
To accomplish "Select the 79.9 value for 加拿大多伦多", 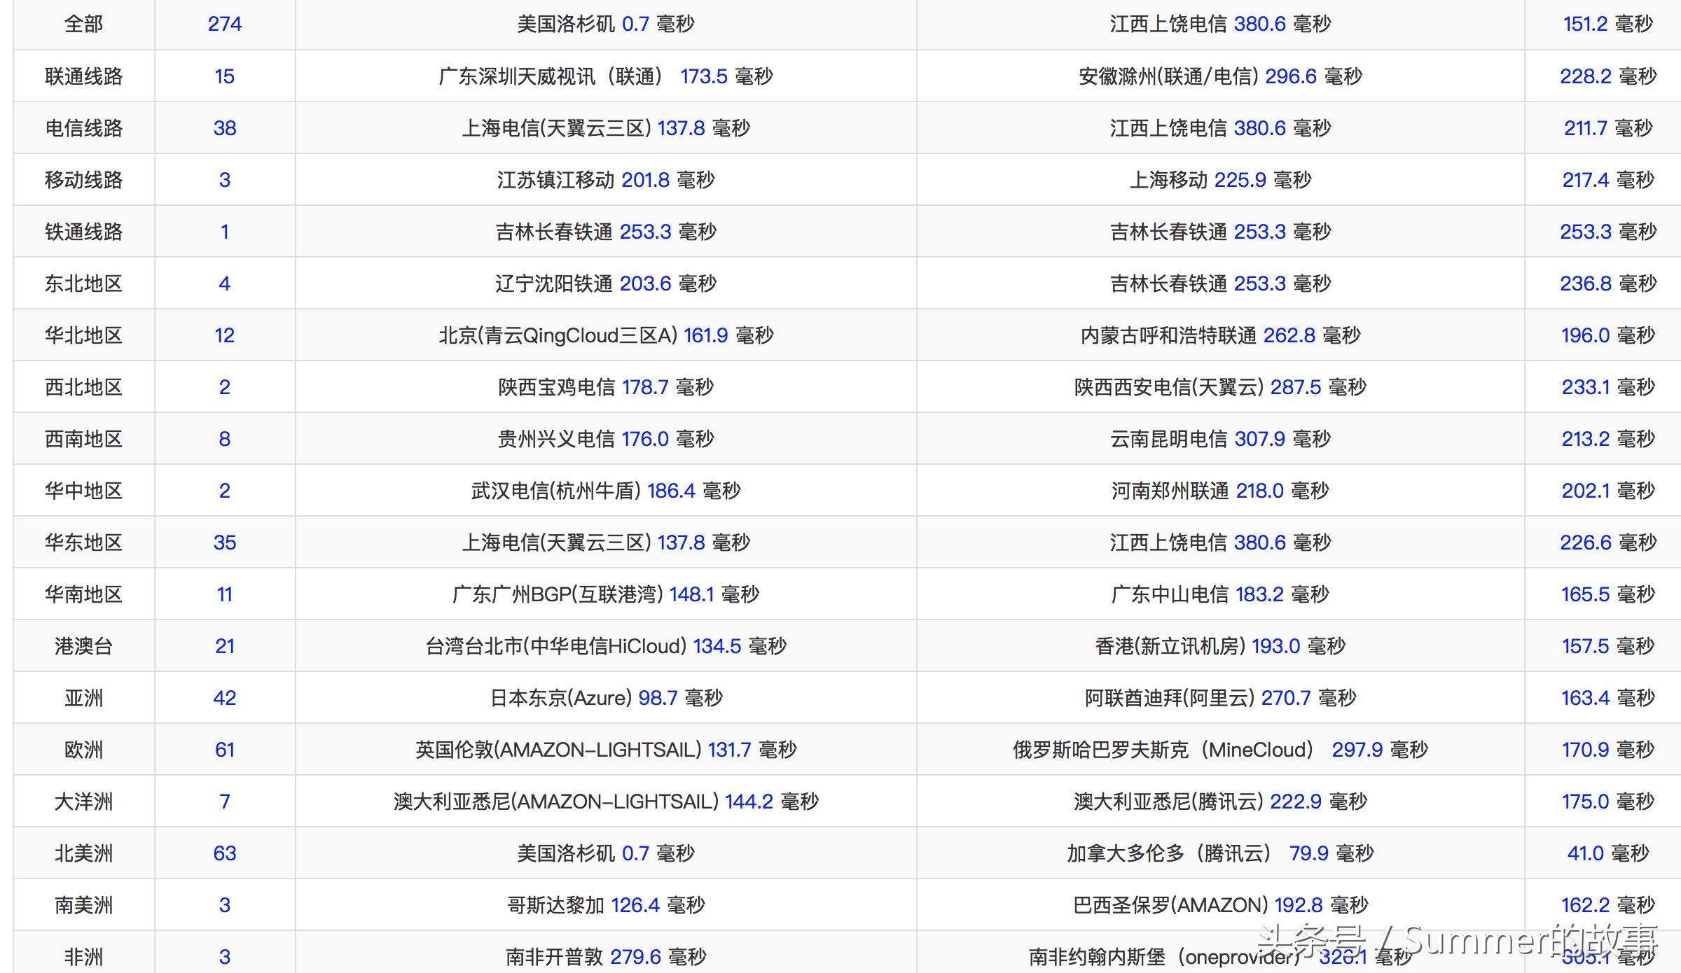I will 1308,853.
